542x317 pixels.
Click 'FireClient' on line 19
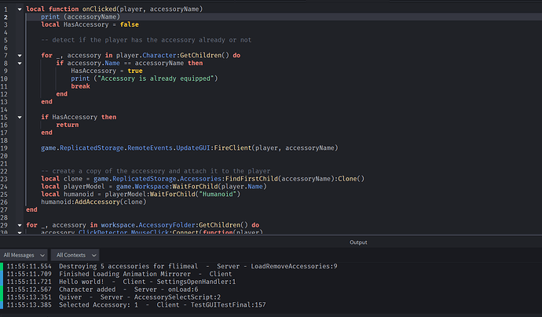233,148
